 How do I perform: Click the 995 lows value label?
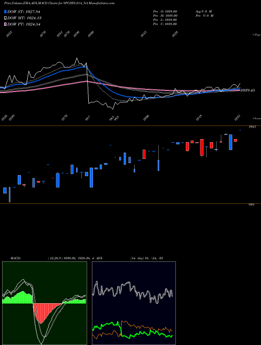(x=117, y=118)
